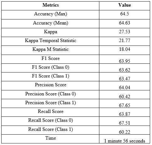Click the Kappa row label
The width and height of the screenshot is (152, 145).
(50, 32)
